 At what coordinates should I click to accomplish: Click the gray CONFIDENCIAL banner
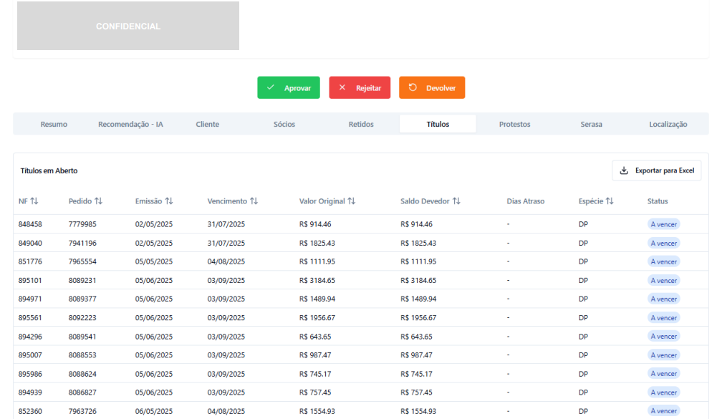[x=128, y=26]
